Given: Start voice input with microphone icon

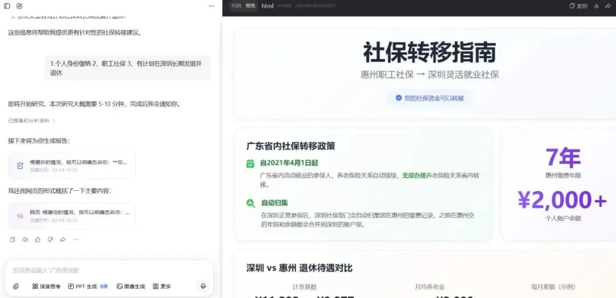Looking at the screenshot, I should click(203, 287).
